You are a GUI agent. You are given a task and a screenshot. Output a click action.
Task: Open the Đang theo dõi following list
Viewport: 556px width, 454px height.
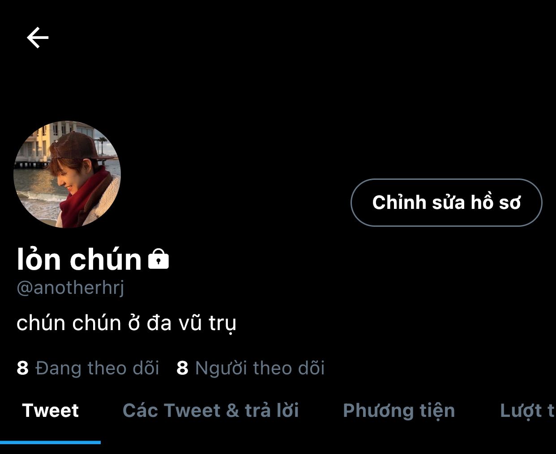tap(88, 368)
